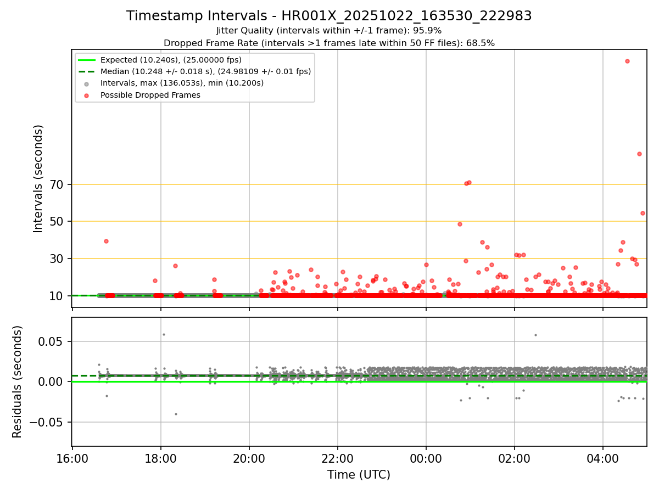Click the y-axis tick label '50'
Image resolution: width=659 pixels, height=494 pixels.
57,221
